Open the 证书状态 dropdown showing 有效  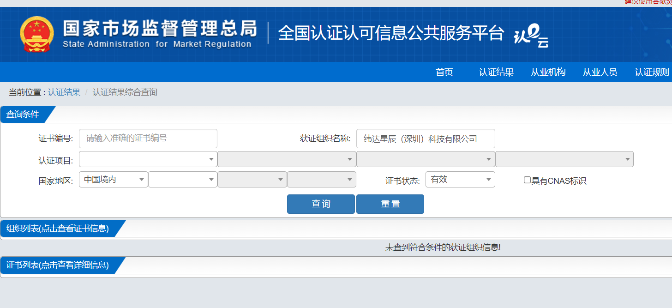[x=460, y=180]
